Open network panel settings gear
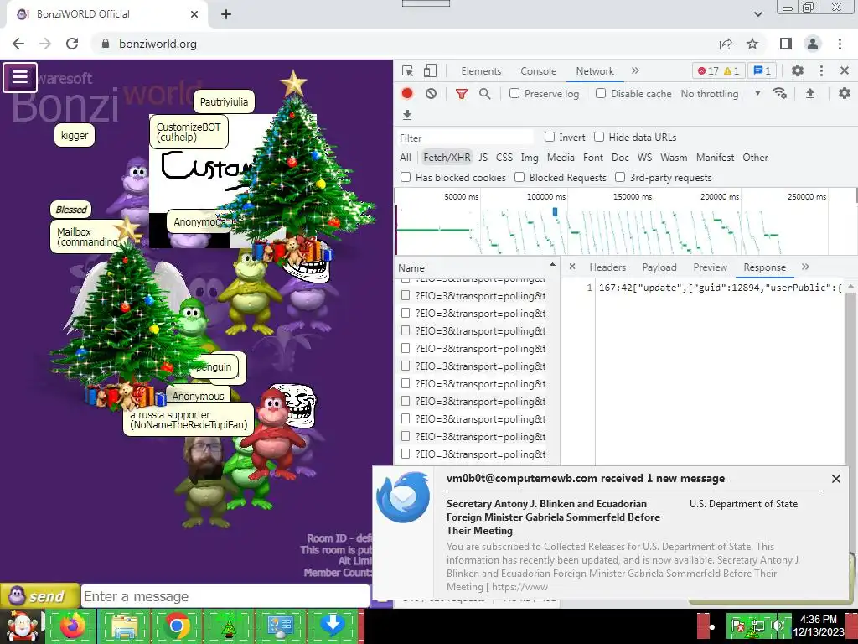Screen dimensions: 858x644 click(845, 94)
